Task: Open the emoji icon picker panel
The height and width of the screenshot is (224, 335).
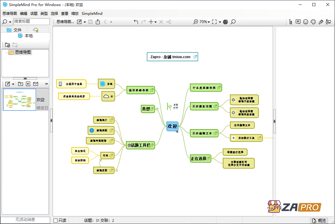Action: [306, 22]
